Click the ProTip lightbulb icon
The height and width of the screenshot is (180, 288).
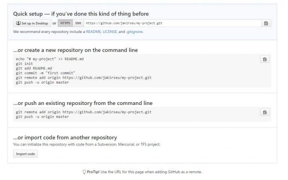coord(84,172)
